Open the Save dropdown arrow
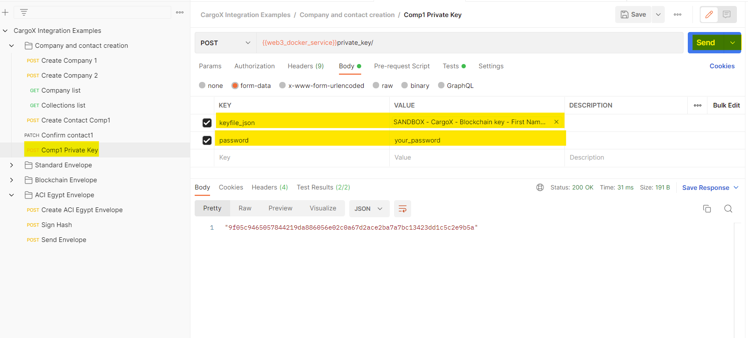Image resolution: width=748 pixels, height=338 pixels. coord(658,15)
